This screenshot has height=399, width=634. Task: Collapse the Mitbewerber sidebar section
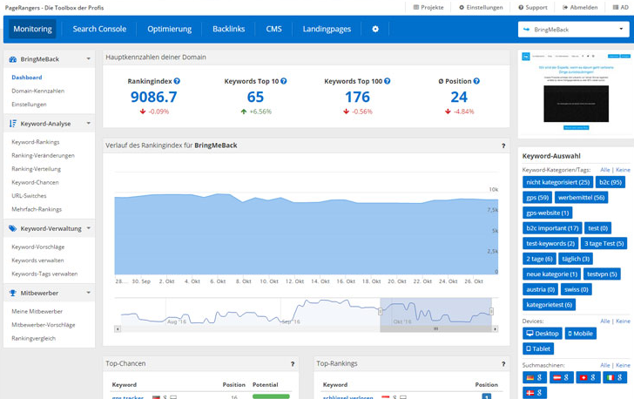pyautogui.click(x=88, y=293)
